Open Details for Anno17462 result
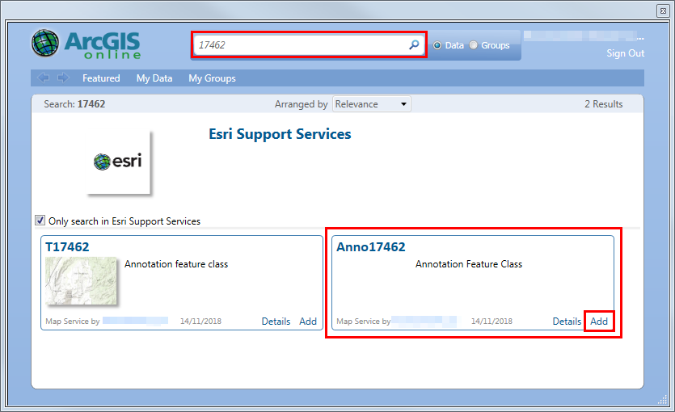 pyautogui.click(x=567, y=322)
